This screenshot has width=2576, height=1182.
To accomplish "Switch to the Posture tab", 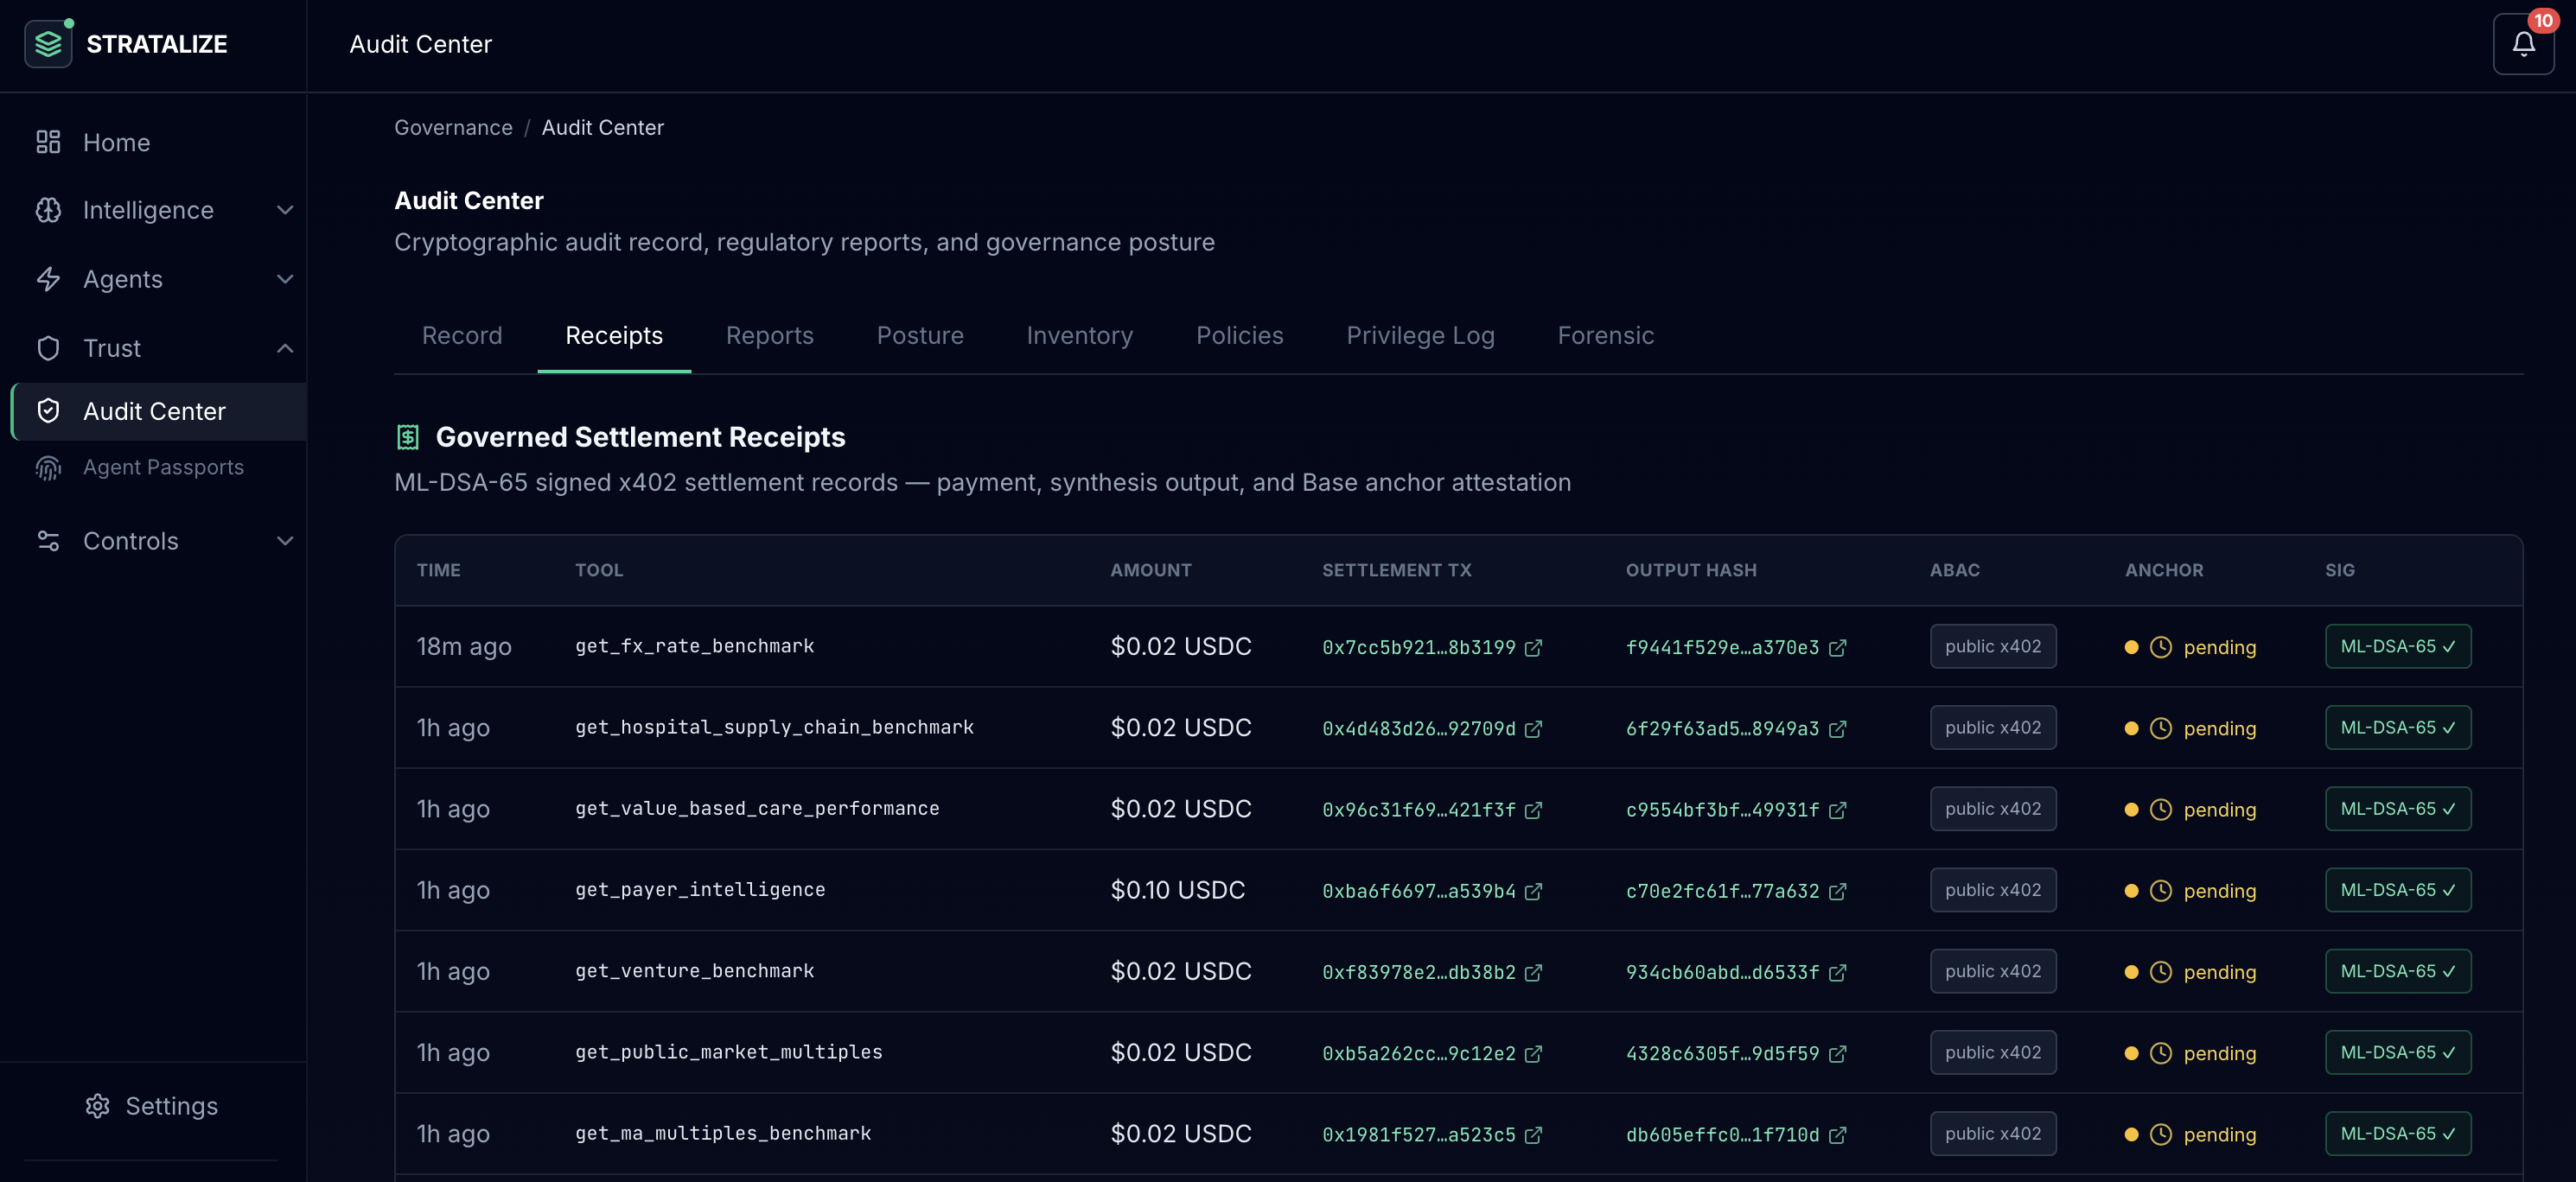I will tap(920, 334).
